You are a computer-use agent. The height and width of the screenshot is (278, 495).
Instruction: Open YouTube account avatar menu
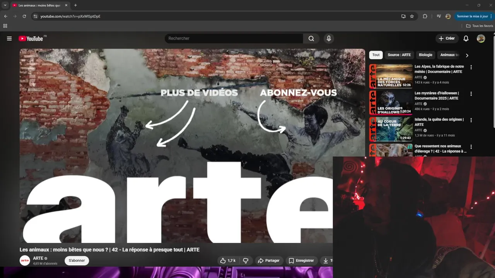(x=481, y=39)
